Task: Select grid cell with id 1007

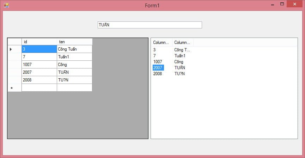Action: (39, 65)
